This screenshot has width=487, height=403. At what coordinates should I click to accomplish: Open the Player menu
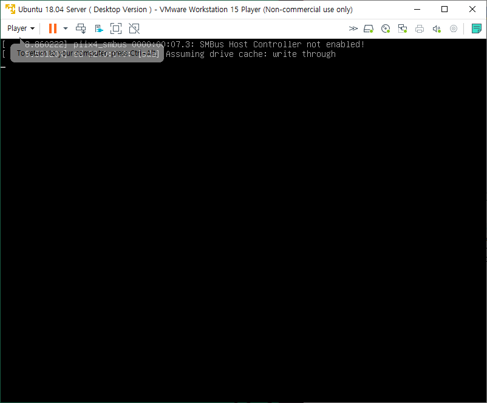coord(21,28)
